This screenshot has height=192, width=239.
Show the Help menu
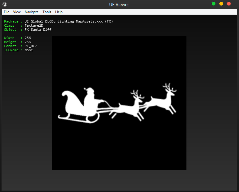(59, 12)
